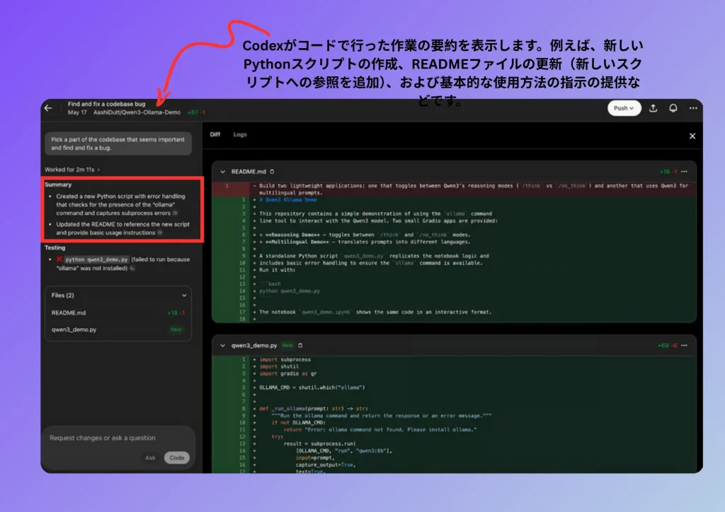This screenshot has height=512, width=725.
Task: Expand the 'Worked for 2m 11s' details
Action: [x=72, y=170]
